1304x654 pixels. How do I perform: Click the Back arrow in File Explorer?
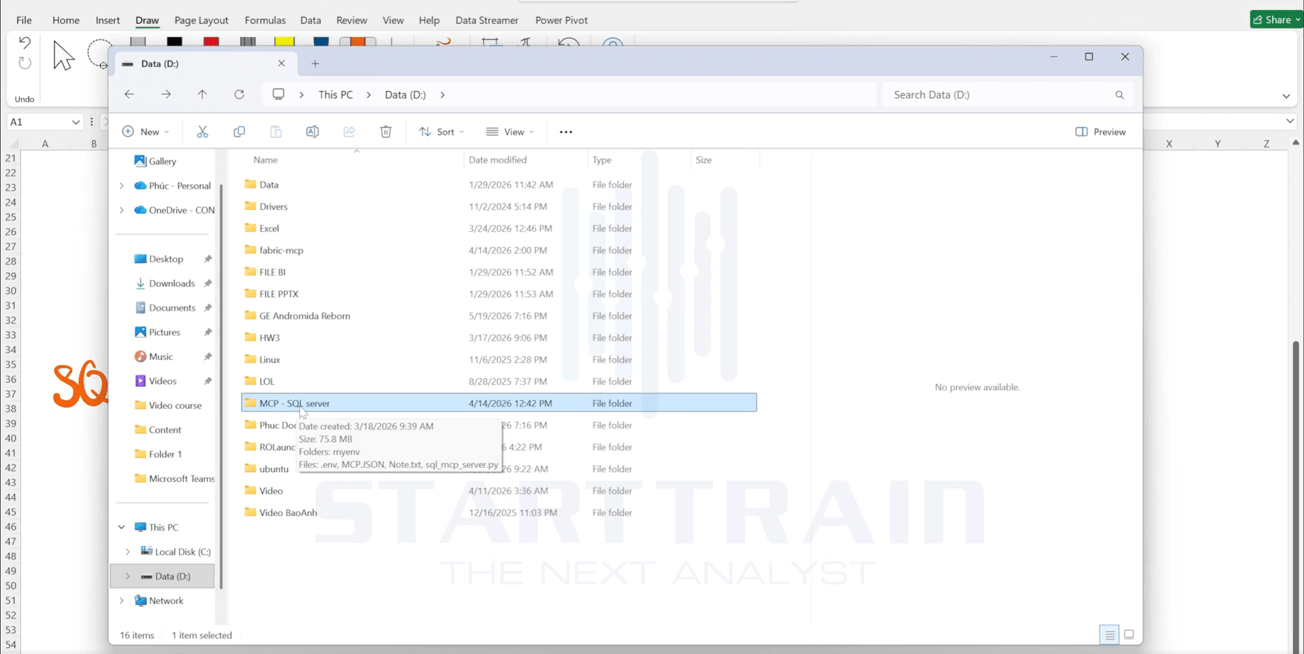pyautogui.click(x=129, y=94)
